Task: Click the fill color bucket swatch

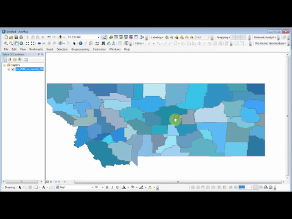Action: tap(133, 187)
